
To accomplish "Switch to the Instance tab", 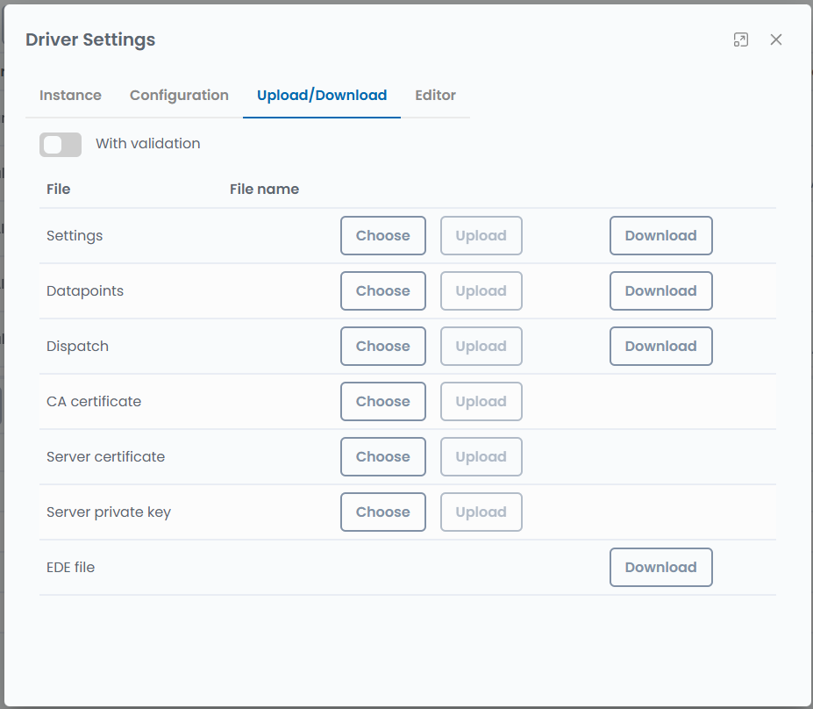I will pos(70,96).
